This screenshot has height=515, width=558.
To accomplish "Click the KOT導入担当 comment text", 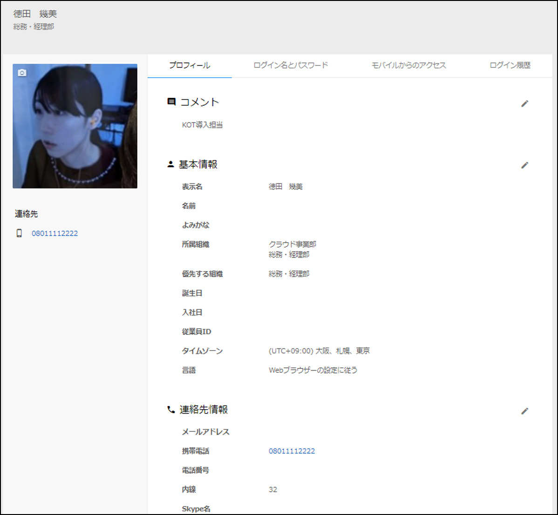I will [x=202, y=125].
